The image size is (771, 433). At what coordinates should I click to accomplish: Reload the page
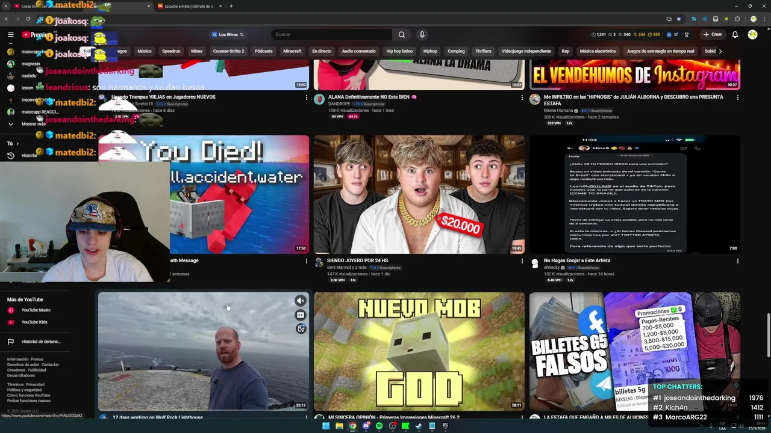[x=28, y=19]
